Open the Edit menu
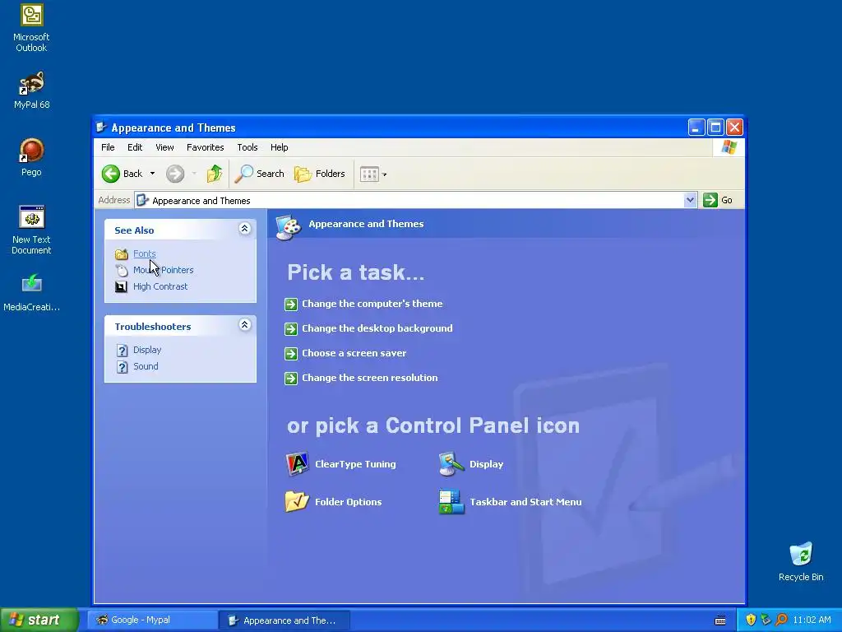This screenshot has width=842, height=632. [135, 147]
